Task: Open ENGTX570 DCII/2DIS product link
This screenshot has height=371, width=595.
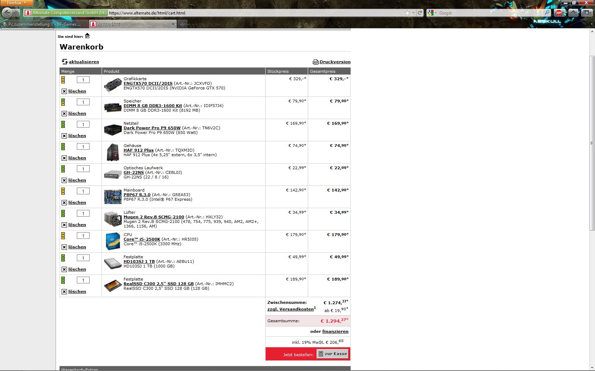Action: point(148,83)
